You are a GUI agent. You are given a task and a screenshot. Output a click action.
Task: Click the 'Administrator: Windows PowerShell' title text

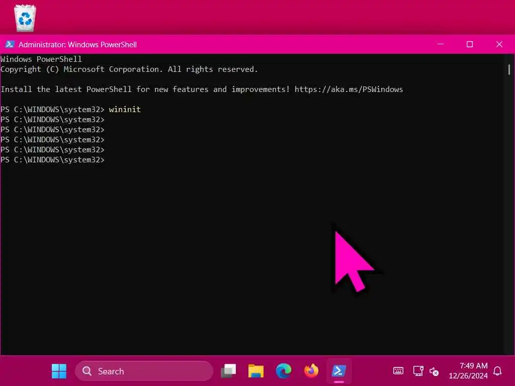click(x=77, y=45)
